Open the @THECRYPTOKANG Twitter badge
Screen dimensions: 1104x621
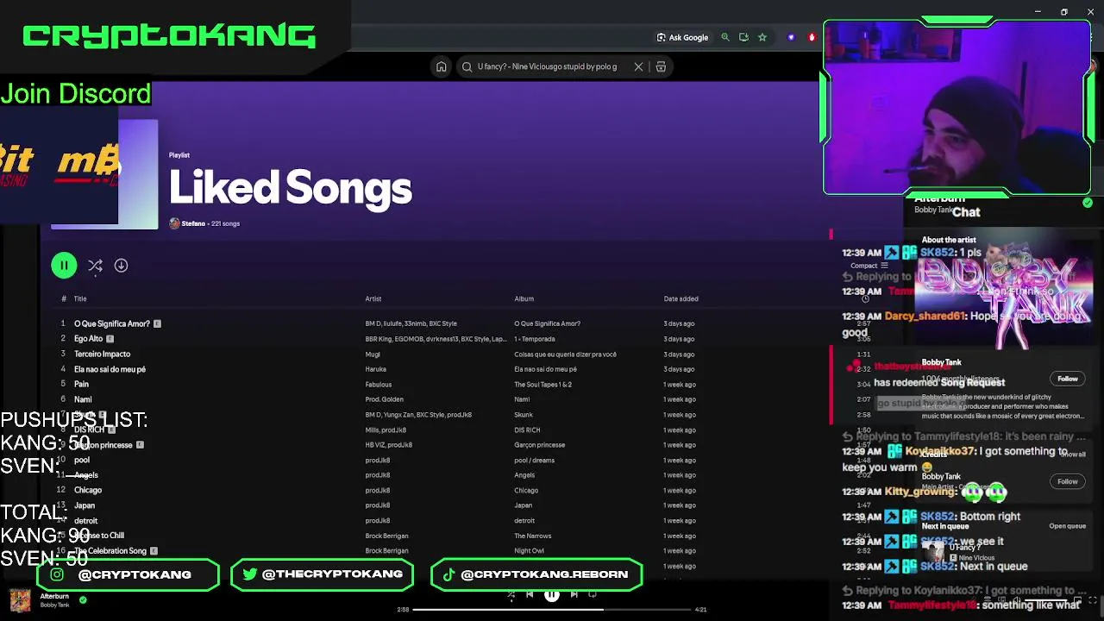[322, 574]
